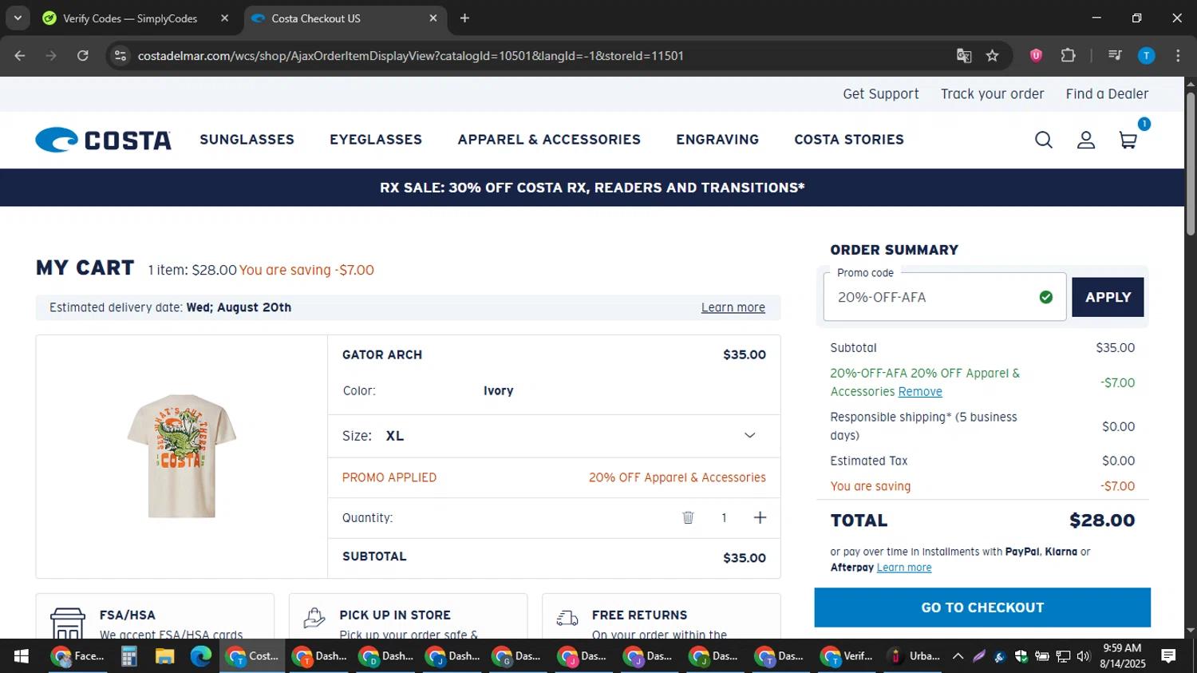Open File Explorer from the taskbar

coord(165,656)
